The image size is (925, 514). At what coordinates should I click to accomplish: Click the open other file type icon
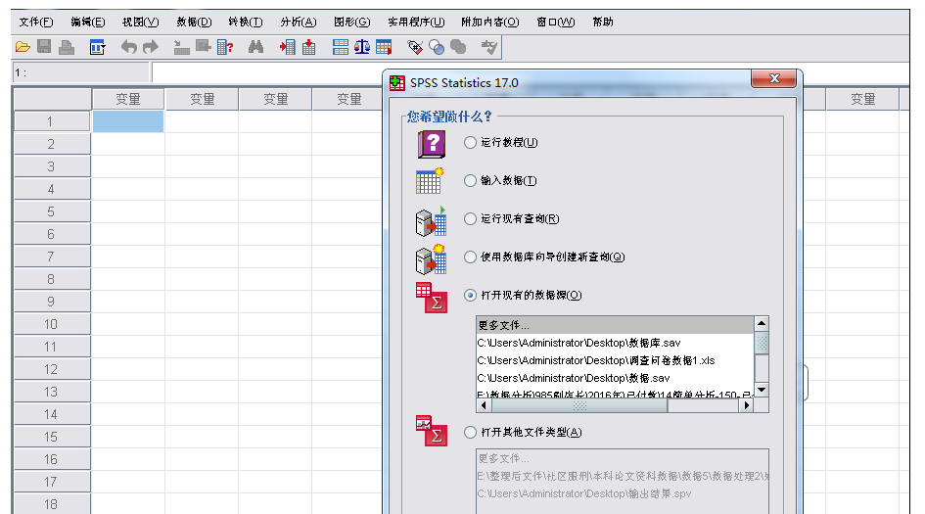[432, 431]
